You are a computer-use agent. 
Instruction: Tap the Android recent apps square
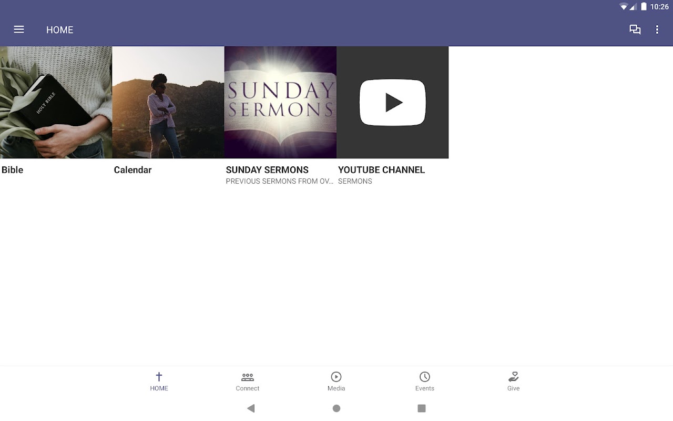click(421, 408)
